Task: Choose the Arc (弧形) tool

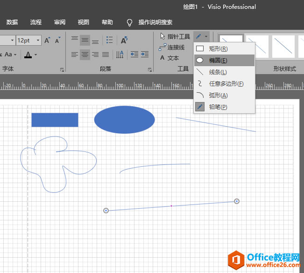Action: [x=224, y=96]
